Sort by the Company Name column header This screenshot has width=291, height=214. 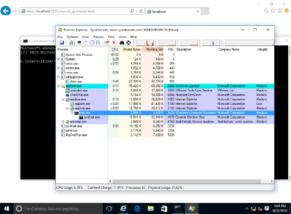click(x=236, y=50)
